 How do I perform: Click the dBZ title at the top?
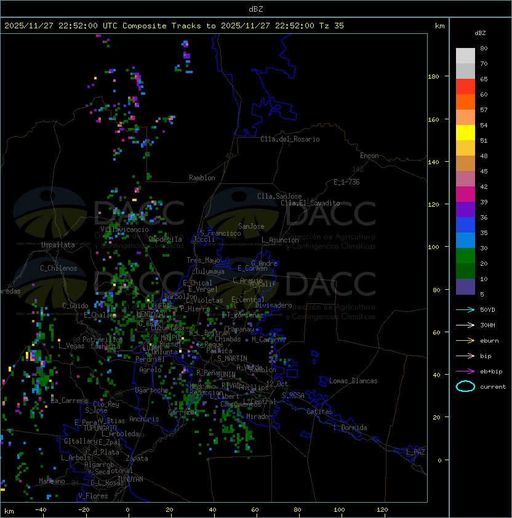tap(256, 9)
